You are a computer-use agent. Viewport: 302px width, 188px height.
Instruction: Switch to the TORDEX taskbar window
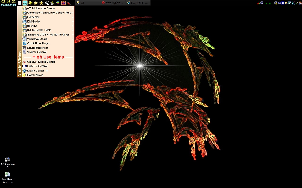tap(137, 3)
